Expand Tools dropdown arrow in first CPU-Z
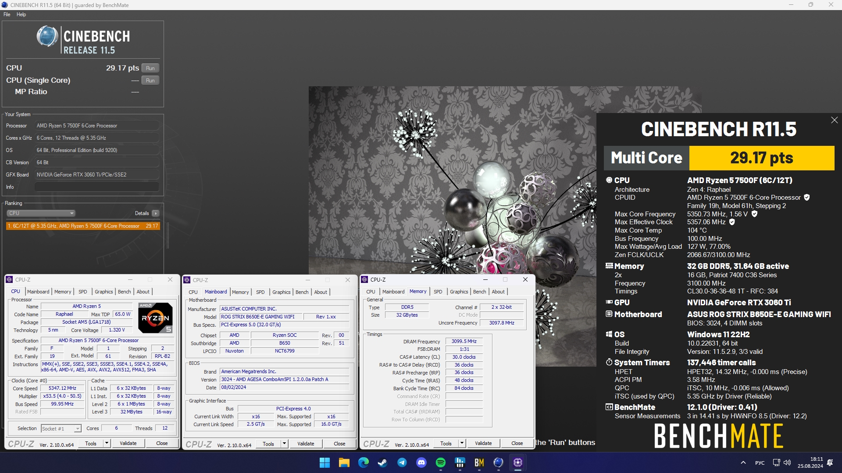The height and width of the screenshot is (473, 842). (107, 443)
